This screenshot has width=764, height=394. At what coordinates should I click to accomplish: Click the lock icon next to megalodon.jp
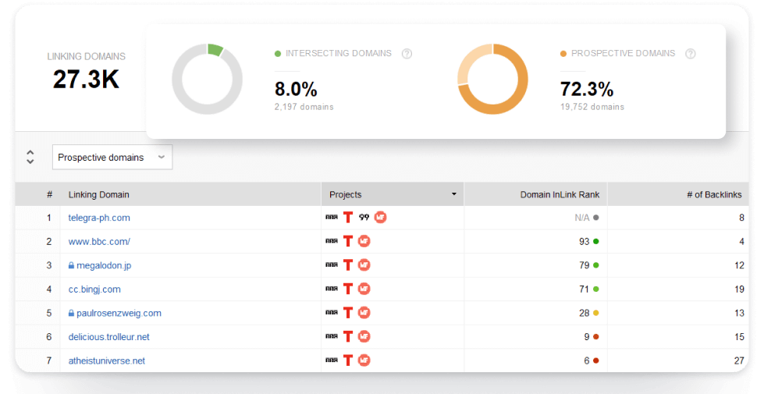[x=71, y=266]
